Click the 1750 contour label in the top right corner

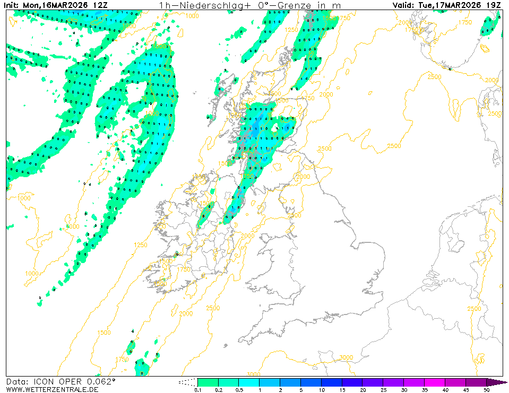point(465,22)
